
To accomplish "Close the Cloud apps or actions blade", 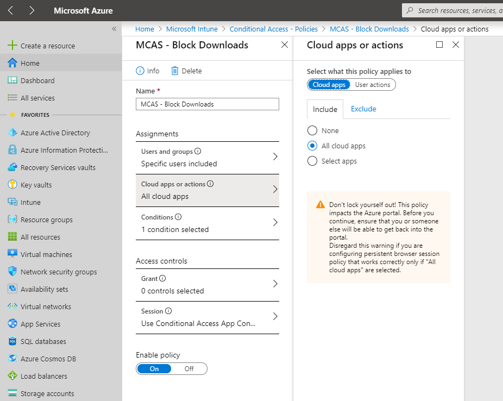I will (456, 45).
